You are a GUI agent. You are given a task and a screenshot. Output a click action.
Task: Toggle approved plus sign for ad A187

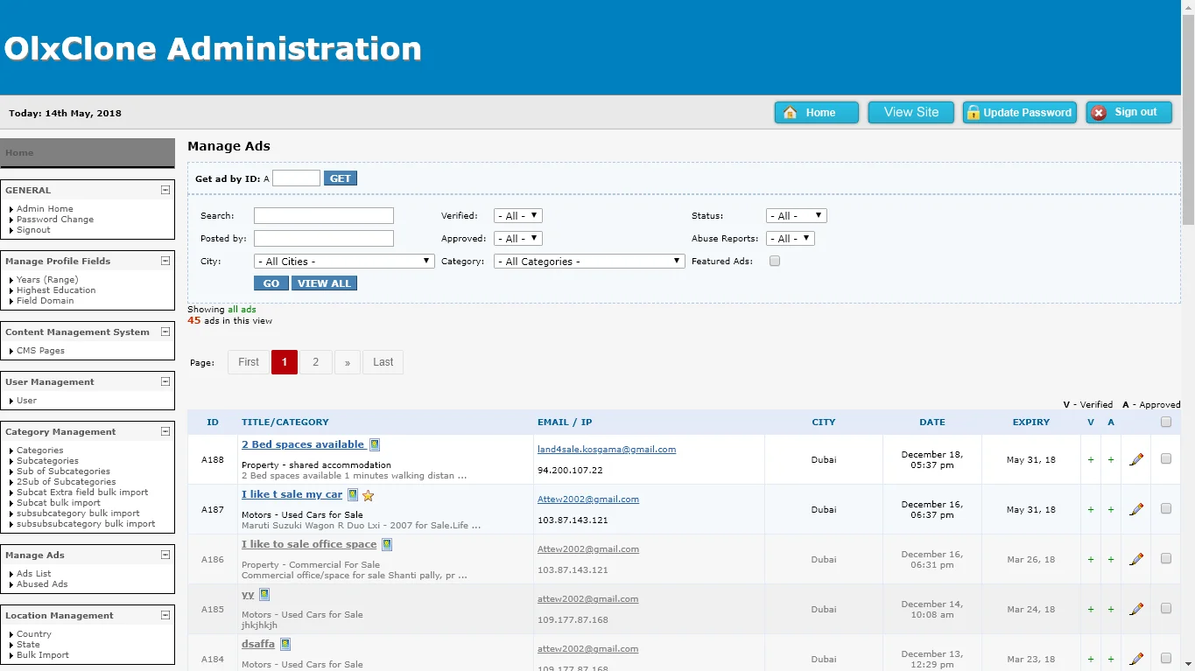pos(1111,509)
